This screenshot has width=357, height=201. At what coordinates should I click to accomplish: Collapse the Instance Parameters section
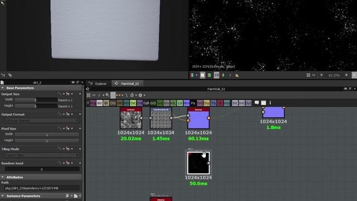(3, 196)
